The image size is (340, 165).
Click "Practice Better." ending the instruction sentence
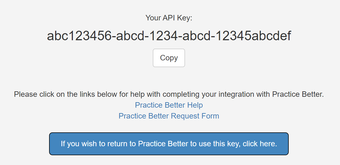pos(298,95)
